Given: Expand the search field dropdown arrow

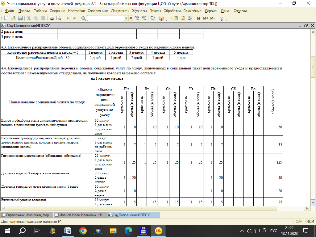Looking at the screenshot, I should [126, 18].
